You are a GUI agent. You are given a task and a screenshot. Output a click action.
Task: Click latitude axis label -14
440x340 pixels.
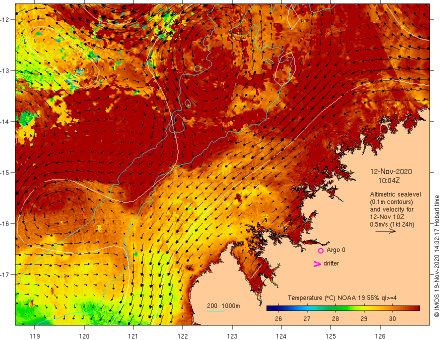[5, 121]
